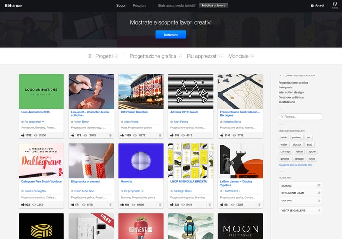
Task: Expand the COLORE filter
Action: tap(301, 201)
